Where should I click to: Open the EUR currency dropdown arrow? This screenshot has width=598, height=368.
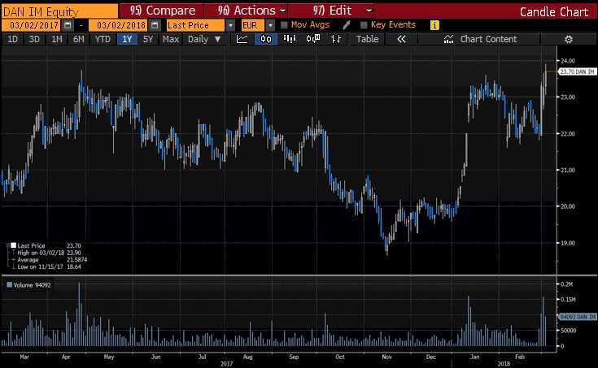(270, 25)
